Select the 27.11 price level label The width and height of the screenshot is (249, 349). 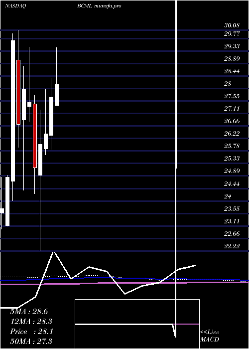232,109
